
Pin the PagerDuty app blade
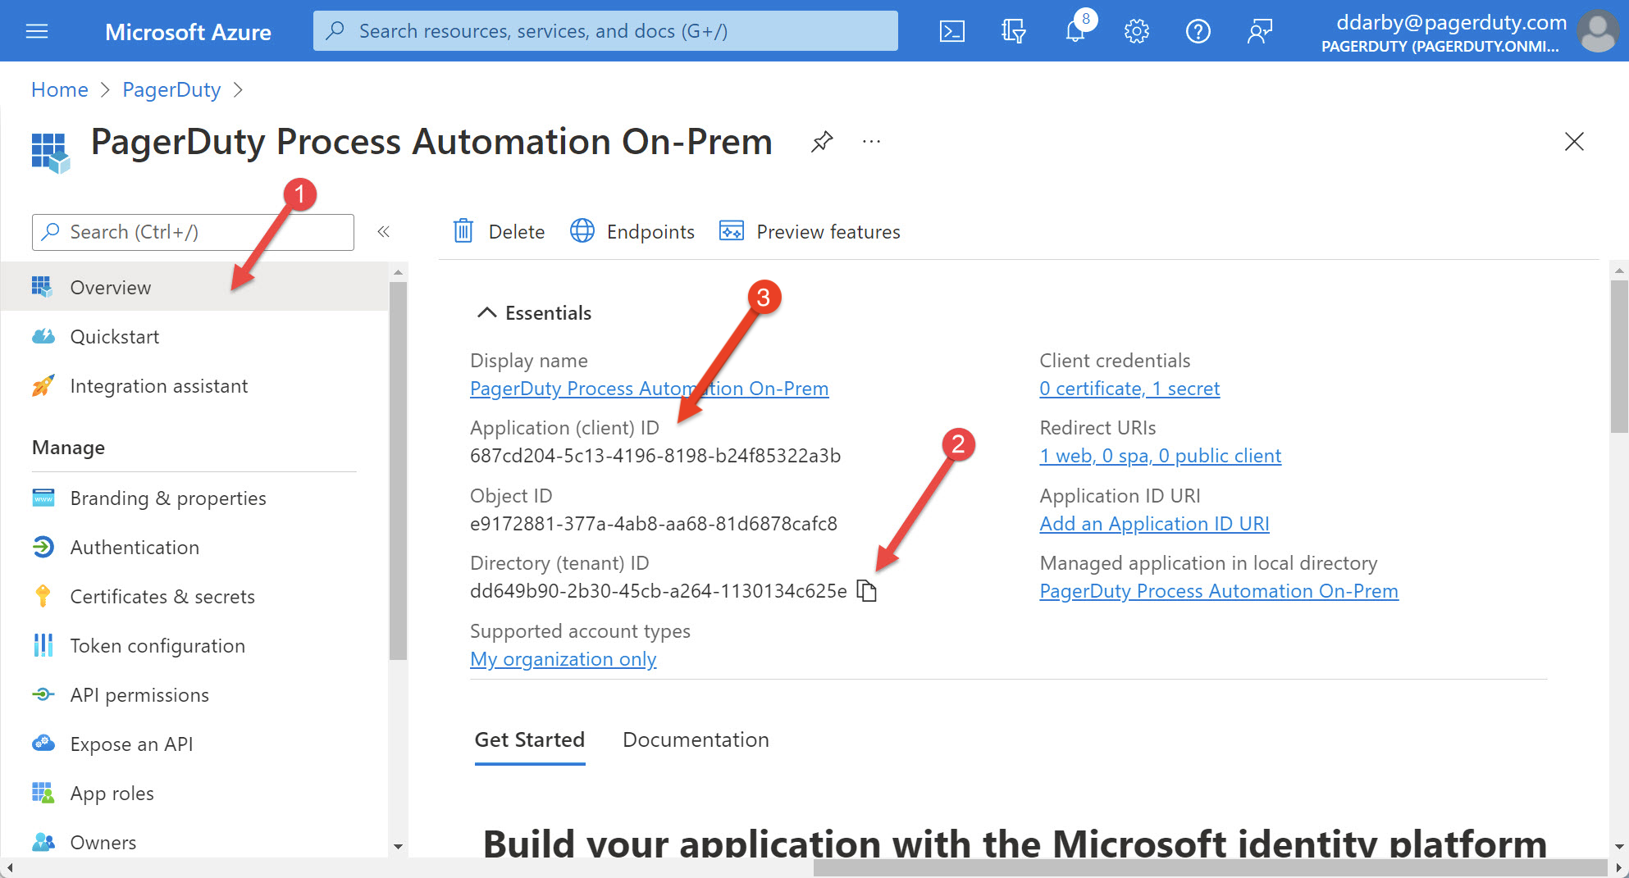point(822,142)
